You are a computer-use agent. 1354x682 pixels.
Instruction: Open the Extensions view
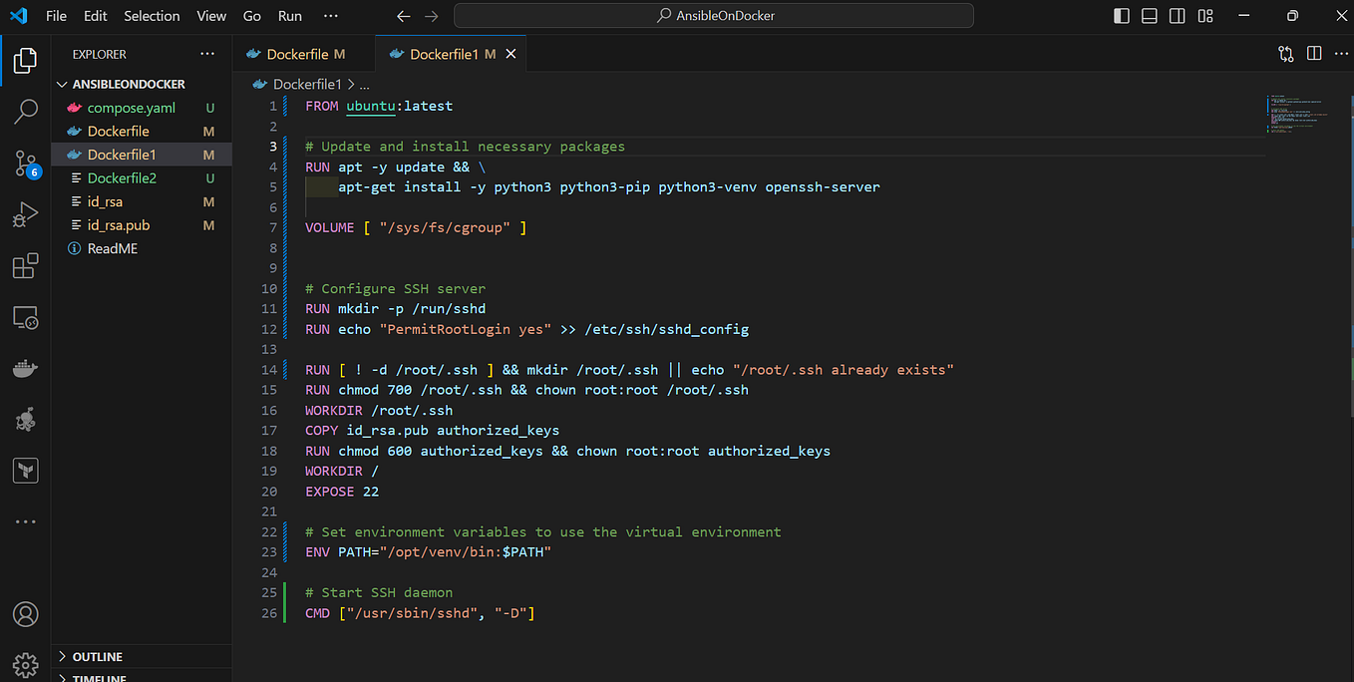click(x=25, y=265)
